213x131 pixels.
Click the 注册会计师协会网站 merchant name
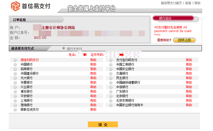coord(58,28)
